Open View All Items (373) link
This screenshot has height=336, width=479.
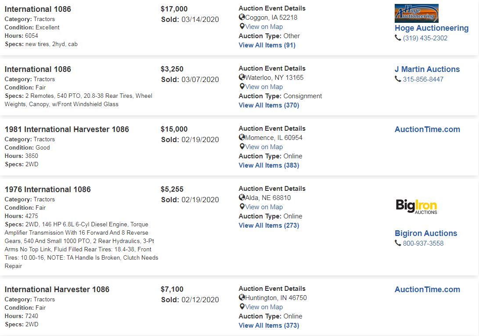[x=269, y=325]
